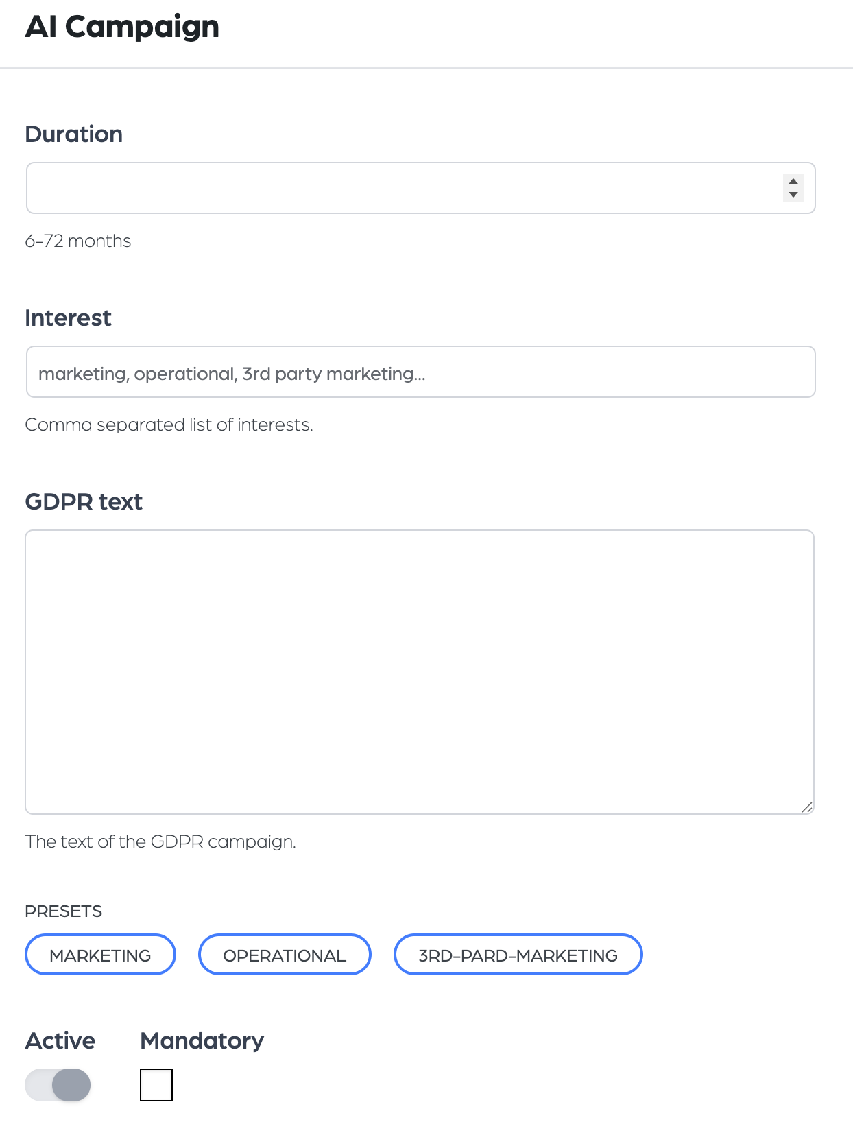Decrease duration with the down stepper arrow
The image size is (853, 1122).
[793, 195]
